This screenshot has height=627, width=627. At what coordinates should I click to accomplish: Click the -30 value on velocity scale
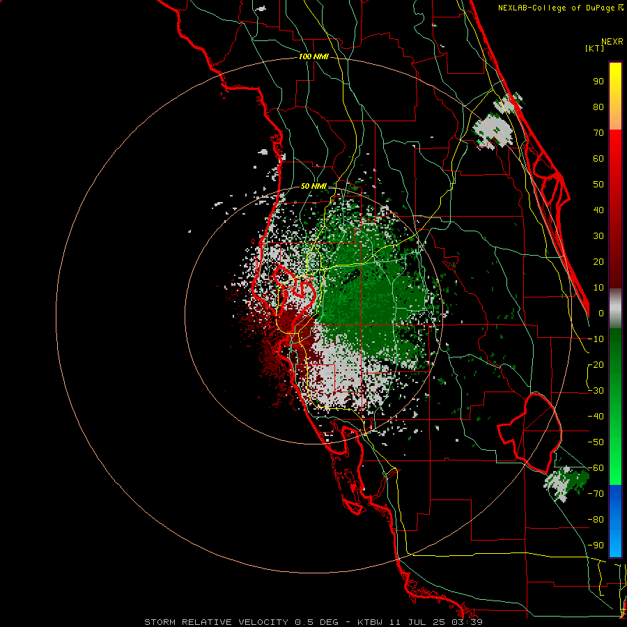pyautogui.click(x=596, y=391)
